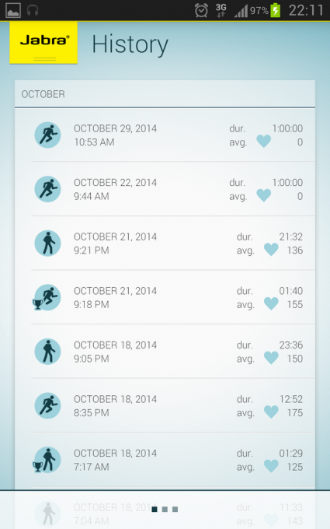This screenshot has height=529, width=330.
Task: Tap trophy running icon for 9:18 PM workout
Action: 47,297
